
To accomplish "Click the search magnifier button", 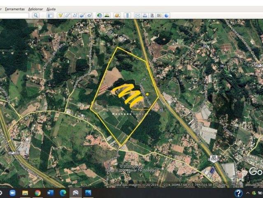I will coord(36,15).
